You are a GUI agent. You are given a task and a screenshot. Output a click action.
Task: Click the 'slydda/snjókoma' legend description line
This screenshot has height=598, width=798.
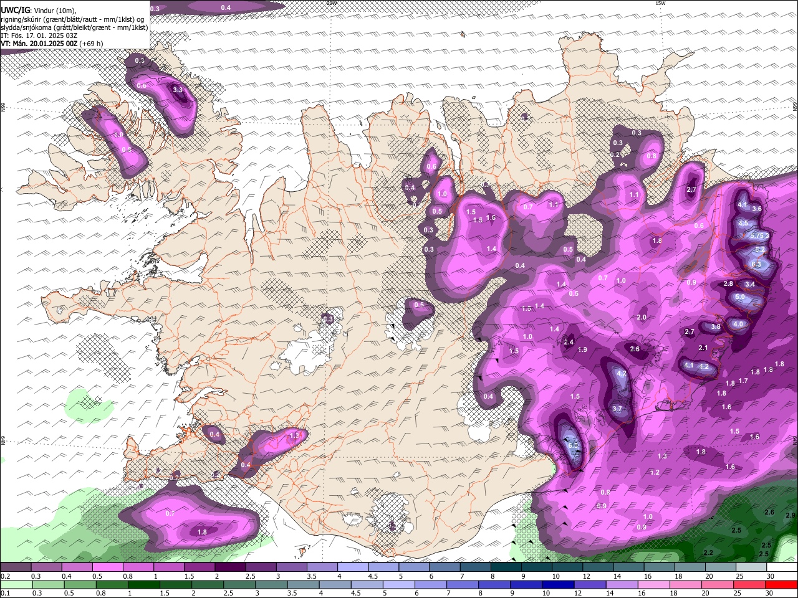[75, 27]
